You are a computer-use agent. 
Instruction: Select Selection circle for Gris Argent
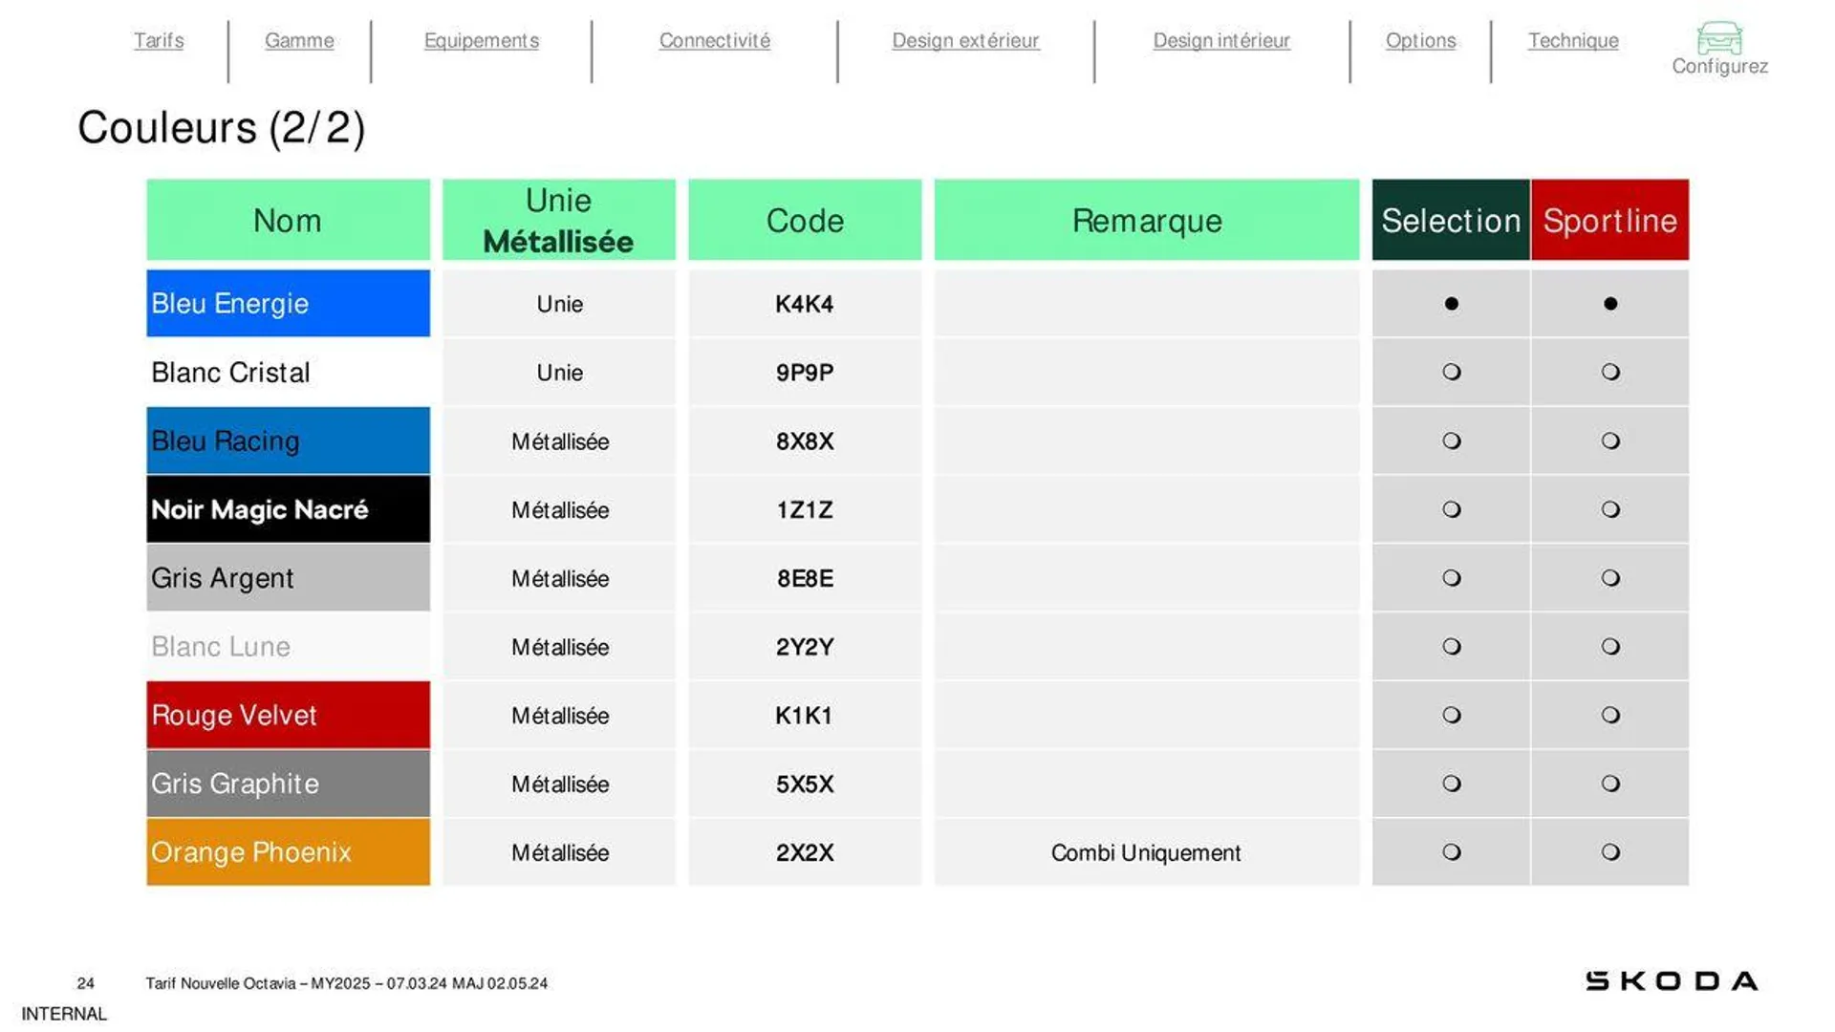point(1451,578)
